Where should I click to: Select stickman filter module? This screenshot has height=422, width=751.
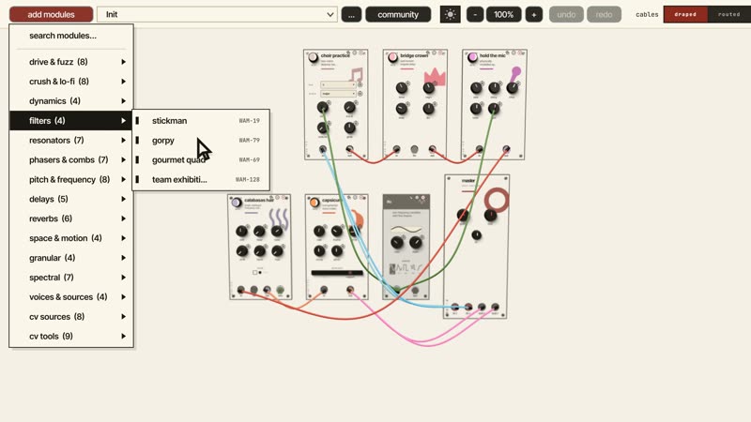click(x=201, y=121)
